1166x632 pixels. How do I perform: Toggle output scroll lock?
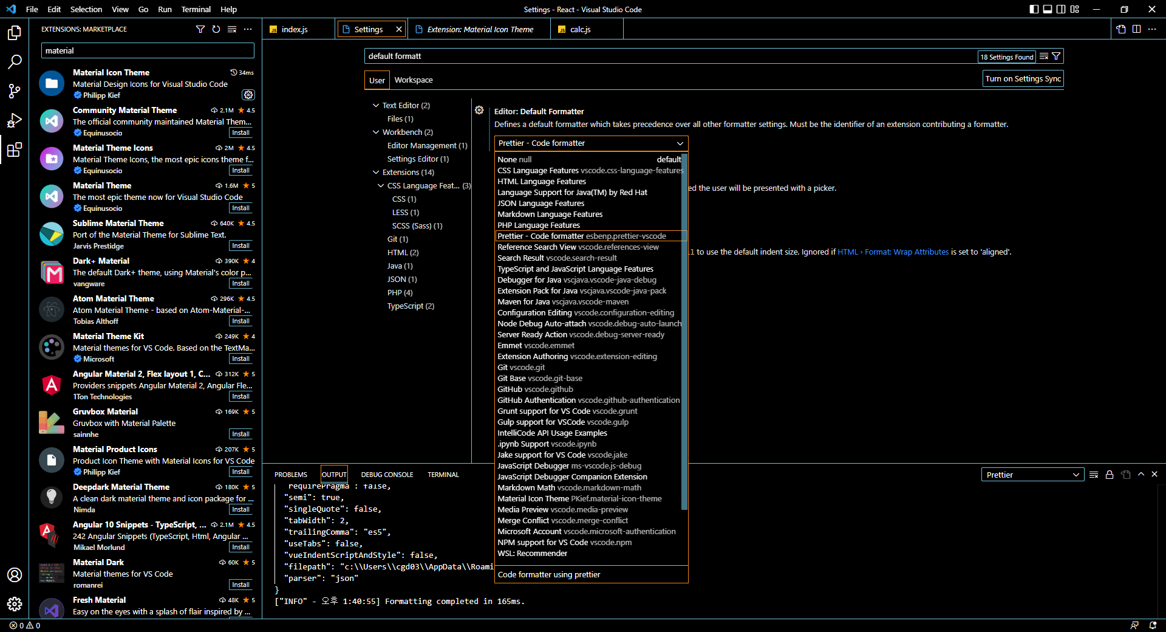1110,475
